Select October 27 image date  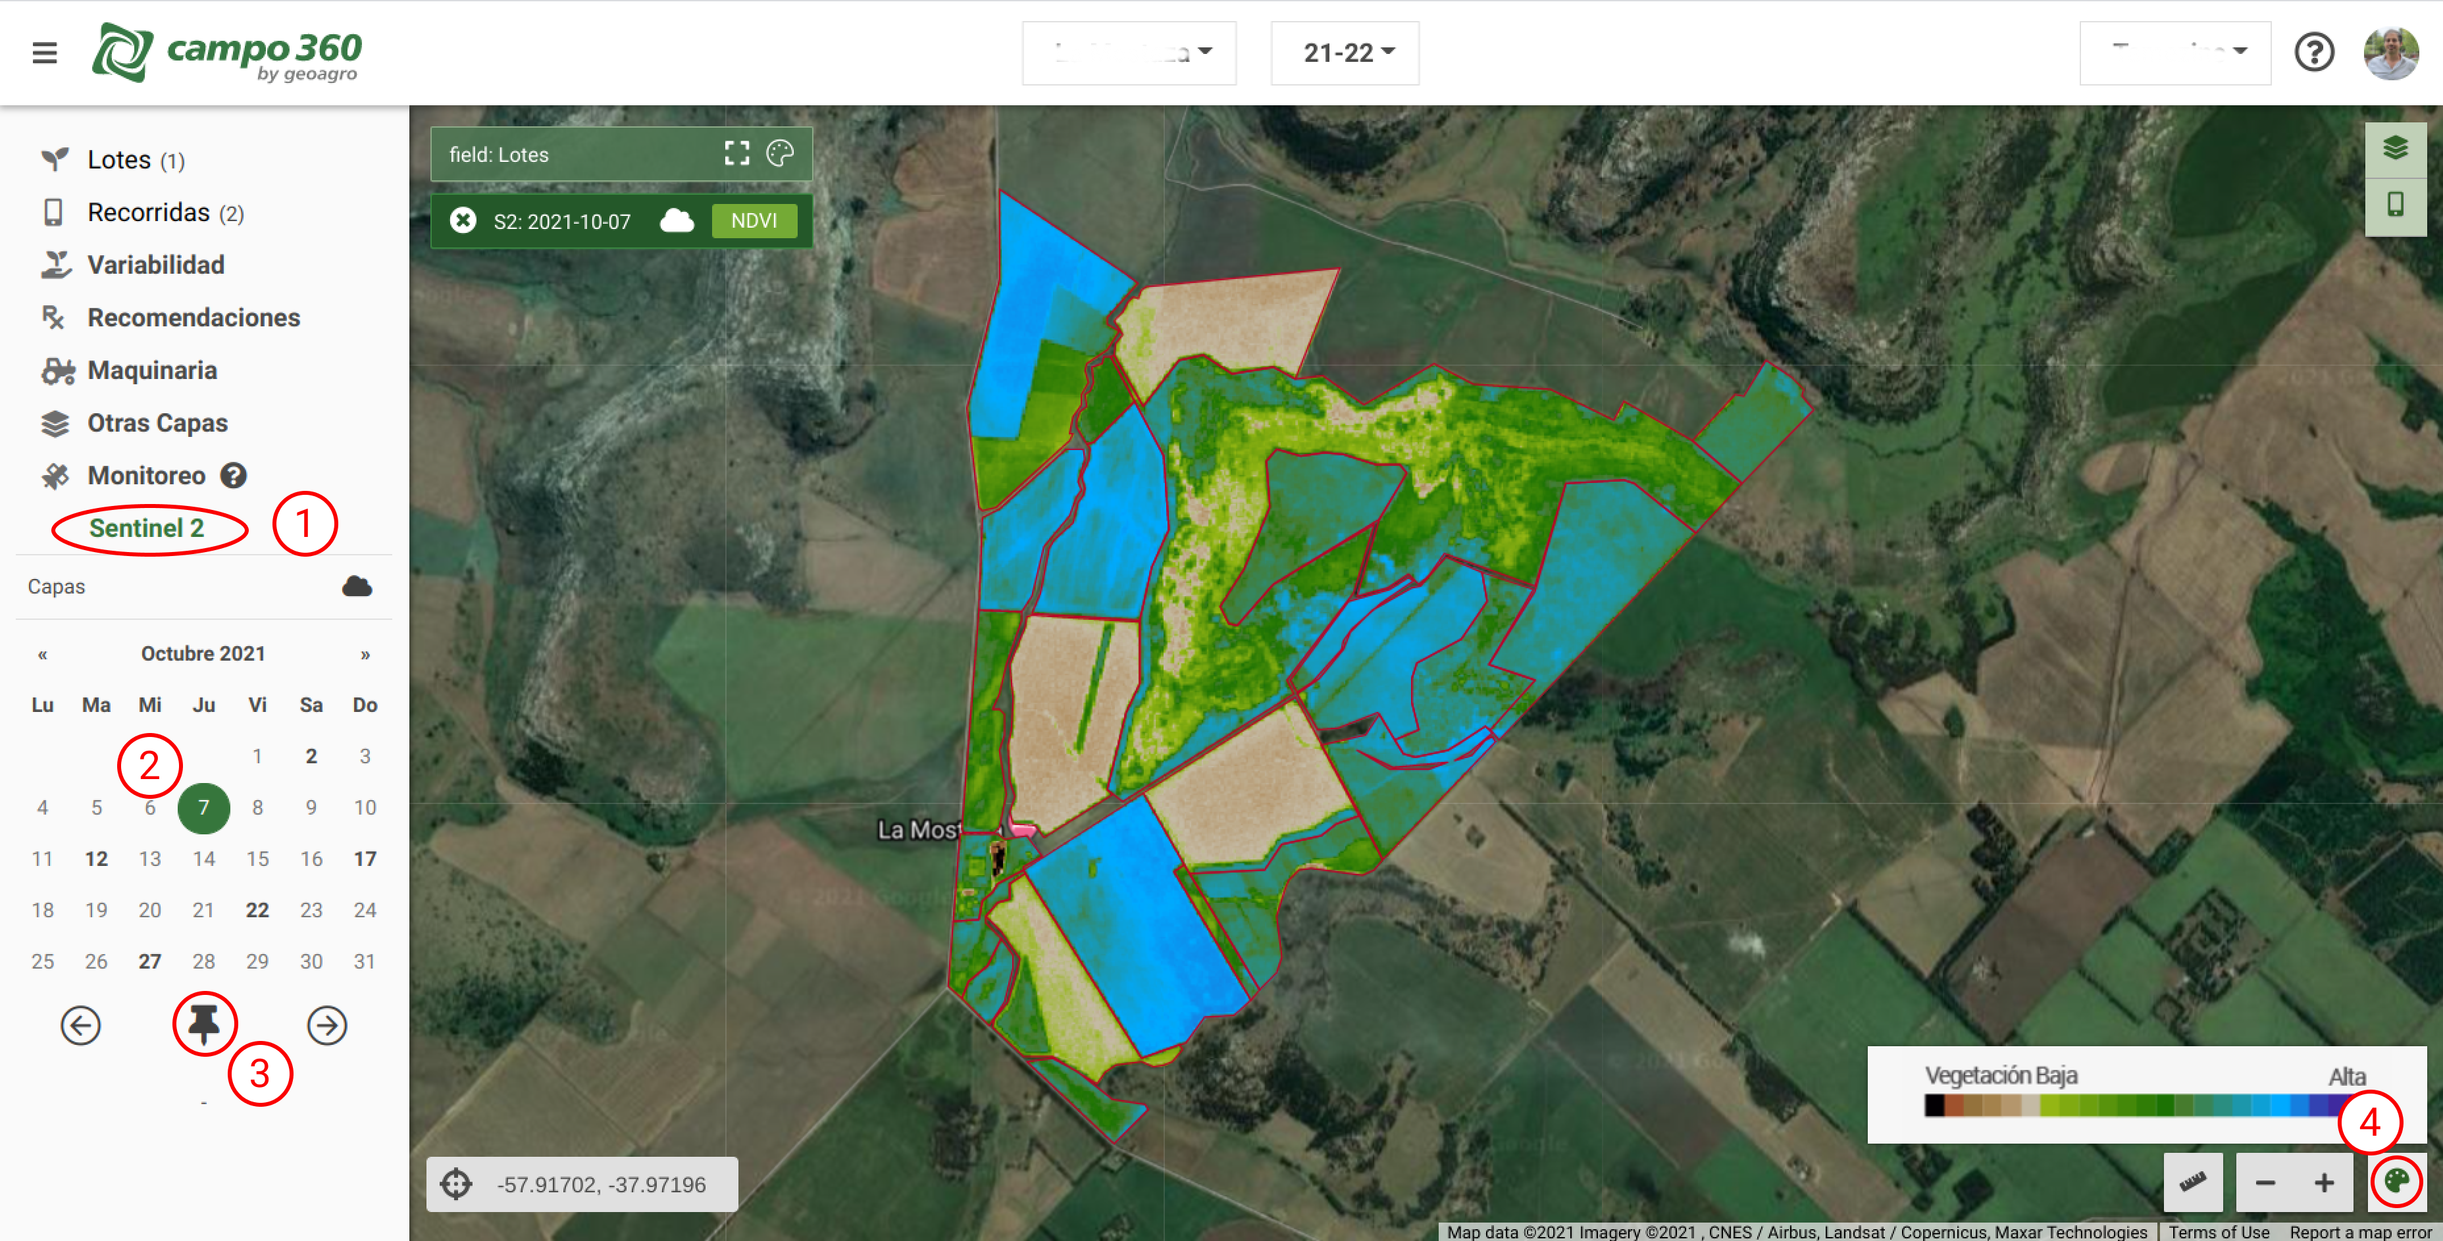pyautogui.click(x=150, y=961)
